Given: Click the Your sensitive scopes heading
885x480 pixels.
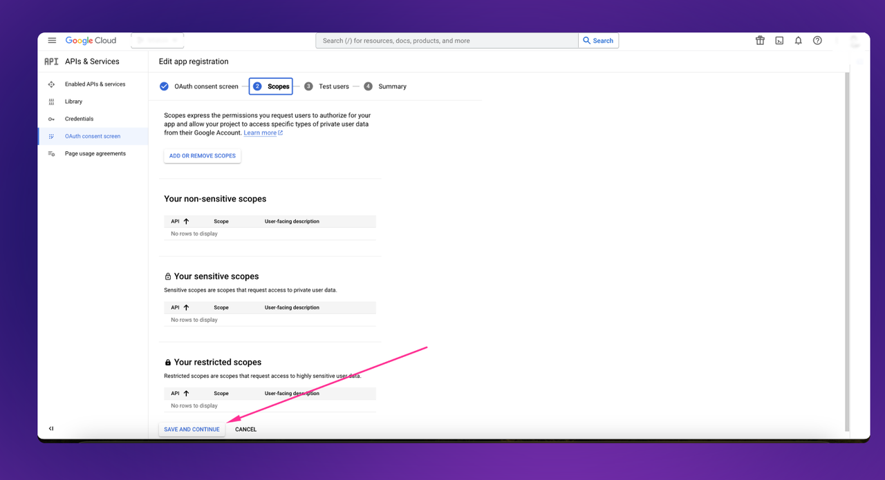Looking at the screenshot, I should click(216, 276).
